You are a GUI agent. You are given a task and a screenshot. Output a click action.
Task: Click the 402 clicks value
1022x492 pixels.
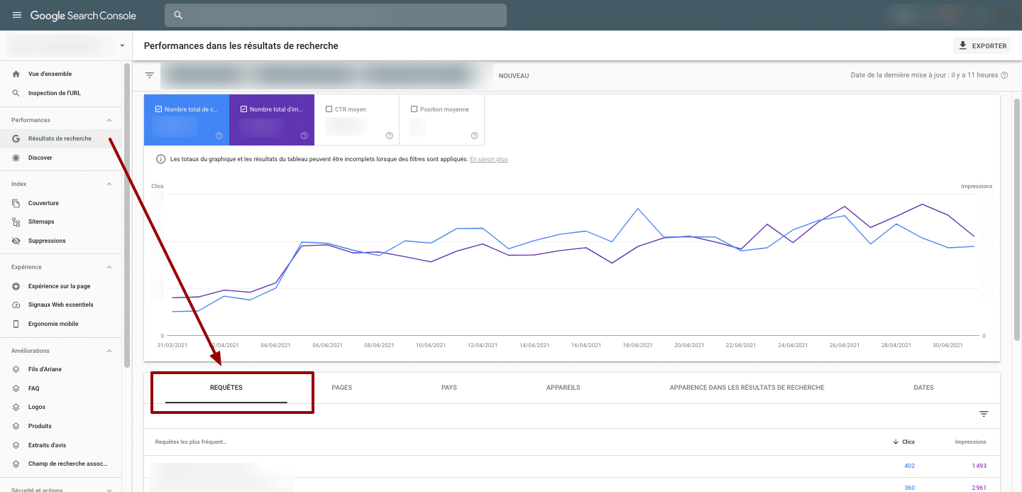tap(910, 466)
